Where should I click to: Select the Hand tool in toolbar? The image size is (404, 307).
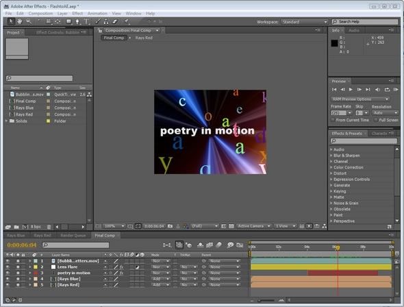tap(20, 22)
